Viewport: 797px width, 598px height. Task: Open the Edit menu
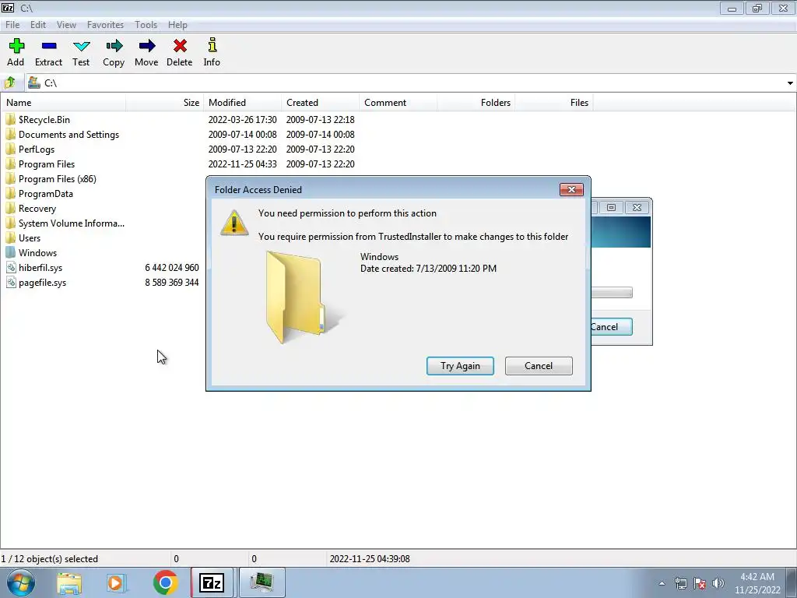coord(38,24)
